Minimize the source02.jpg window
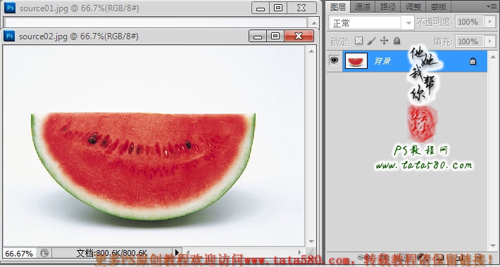 click(257, 37)
